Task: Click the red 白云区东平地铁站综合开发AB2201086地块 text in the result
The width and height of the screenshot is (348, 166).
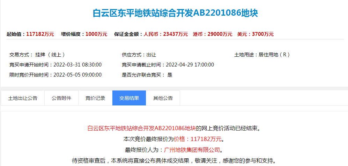Action: [x=142, y=128]
